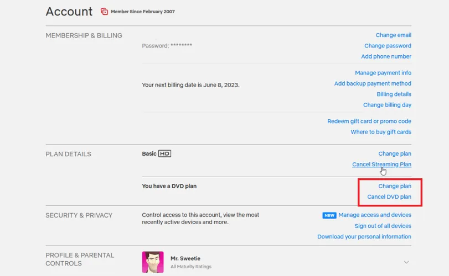Click Change password
Viewport: 449px width, 276px height.
(x=388, y=46)
